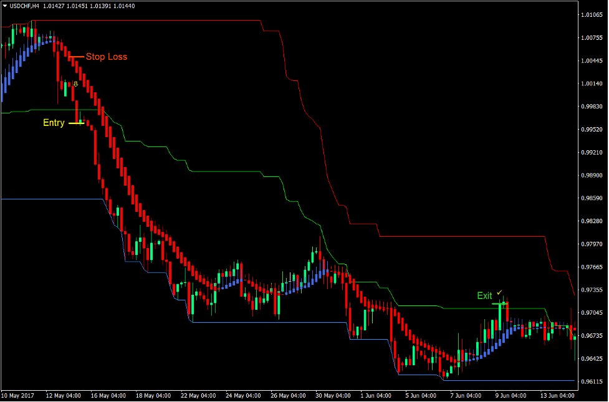Click the green Exit level marker on the chart

pyautogui.click(x=499, y=304)
